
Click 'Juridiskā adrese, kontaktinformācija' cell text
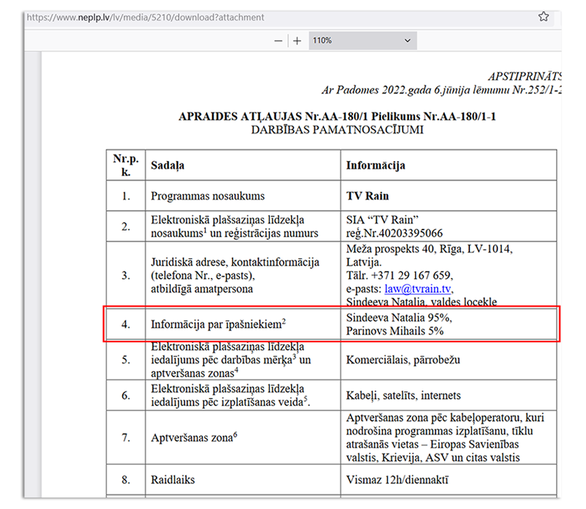(235, 262)
